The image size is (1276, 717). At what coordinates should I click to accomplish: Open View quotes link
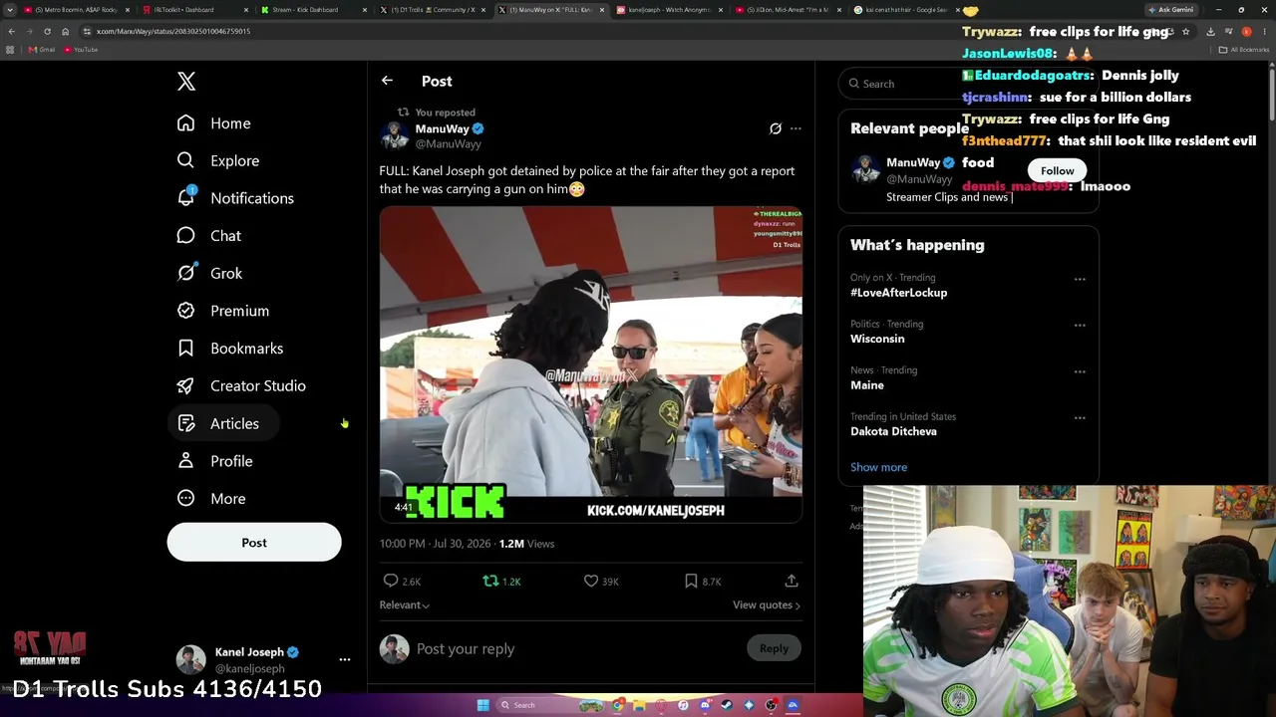coord(767,604)
